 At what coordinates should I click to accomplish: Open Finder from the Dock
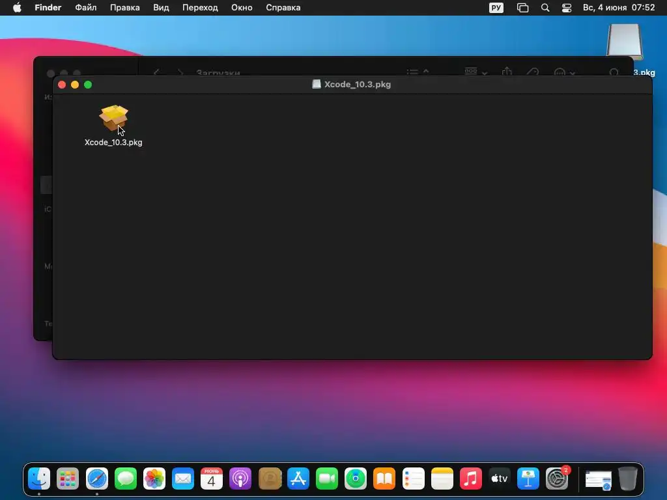click(x=39, y=479)
